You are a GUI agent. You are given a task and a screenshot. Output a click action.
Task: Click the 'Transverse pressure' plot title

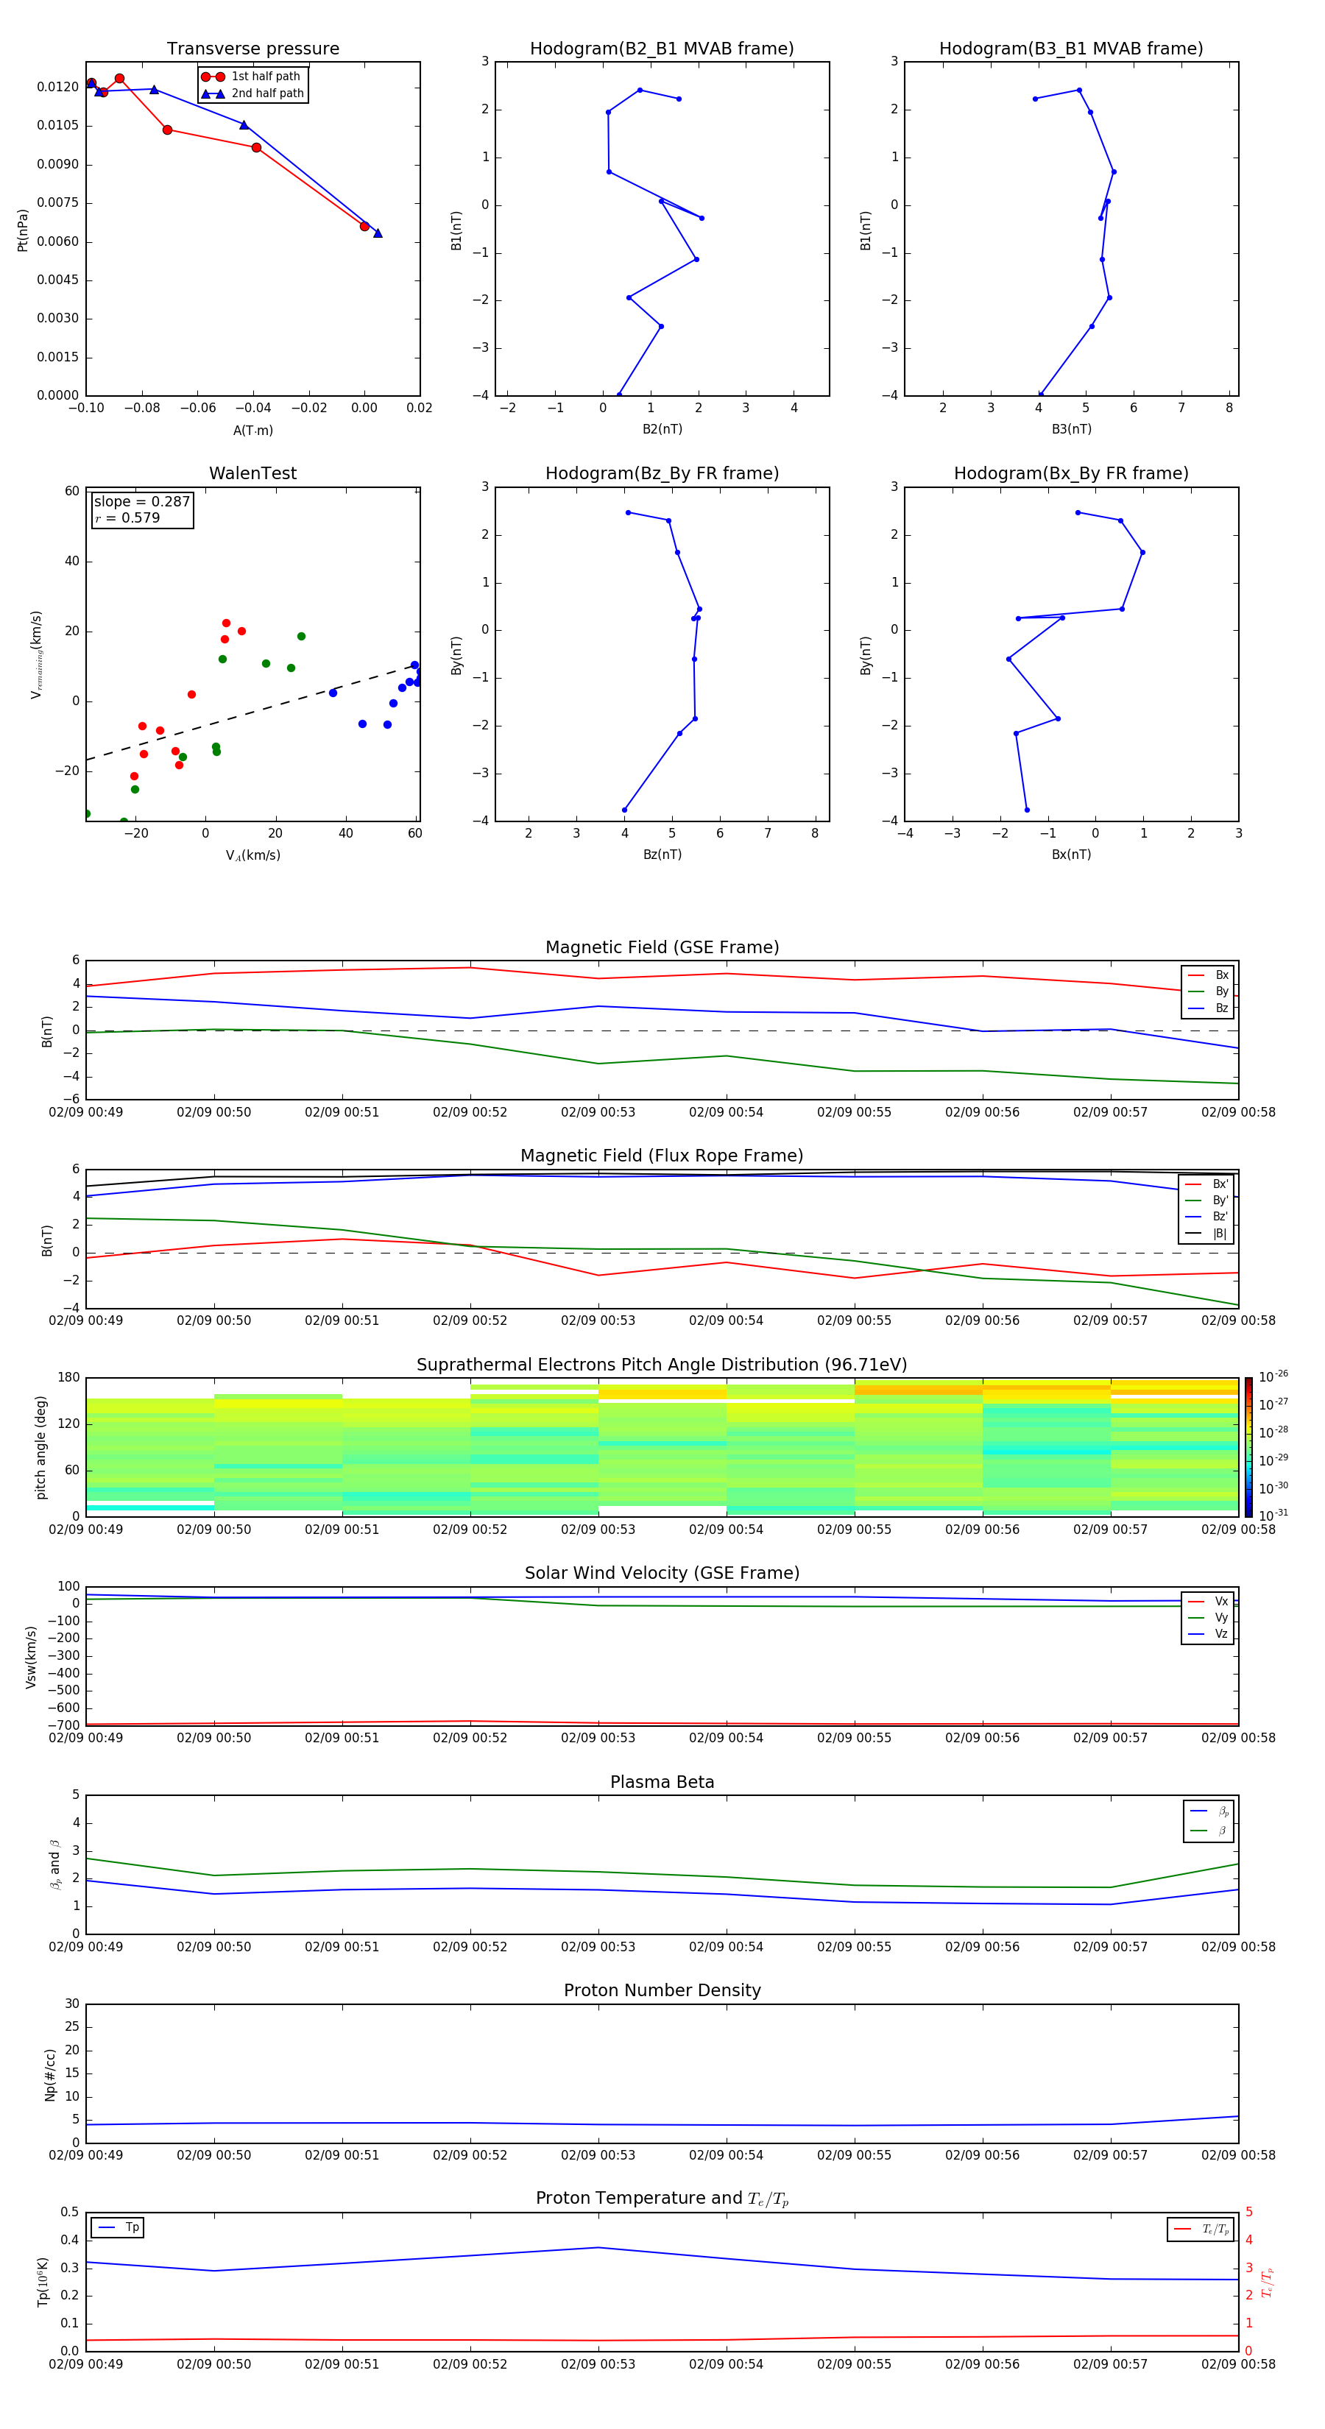[x=252, y=48]
